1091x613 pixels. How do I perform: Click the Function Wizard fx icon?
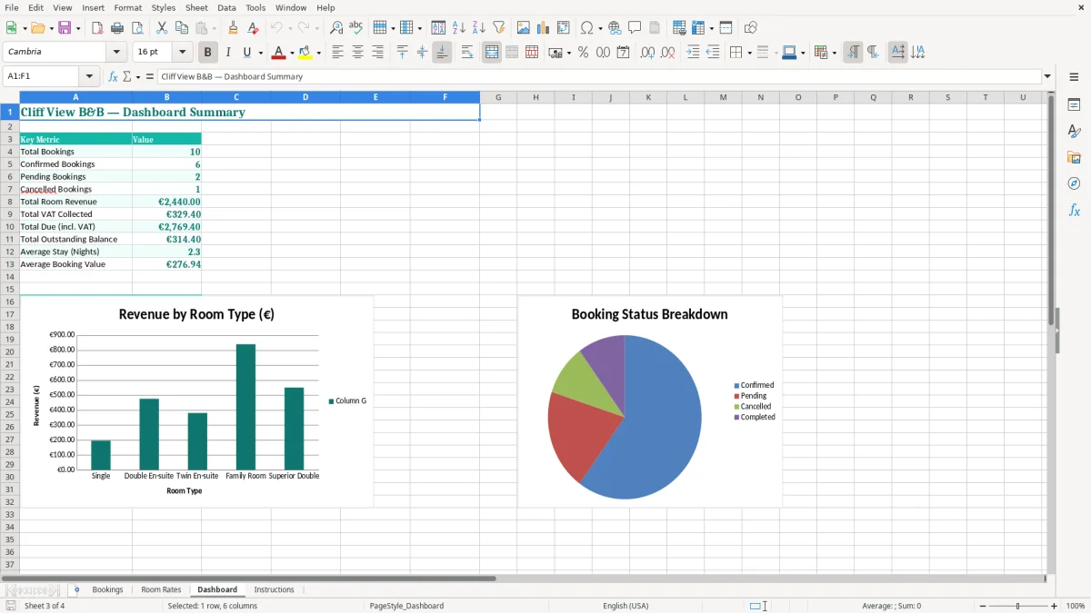pyautogui.click(x=113, y=76)
